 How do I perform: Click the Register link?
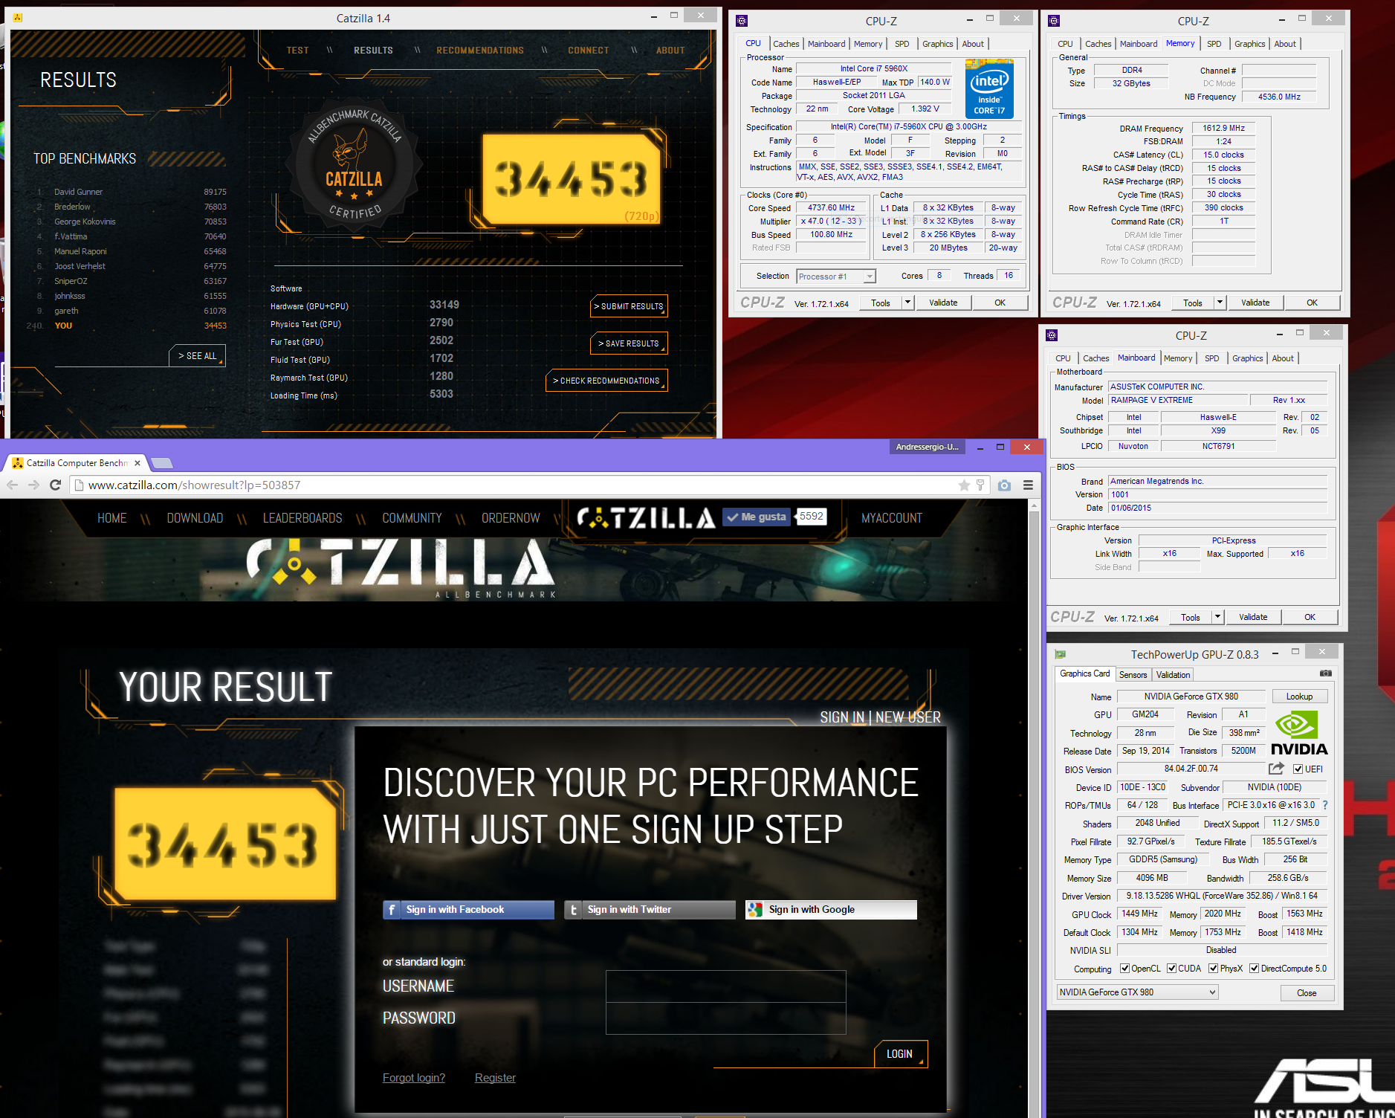coord(495,1078)
